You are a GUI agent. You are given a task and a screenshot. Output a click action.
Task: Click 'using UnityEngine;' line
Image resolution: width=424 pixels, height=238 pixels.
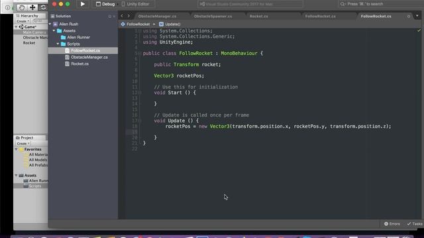pyautogui.click(x=168, y=42)
